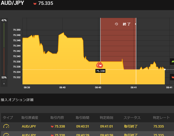Image resolution: width=174 pixels, height=136 pixels.
Task: Click the red down arrow beside 75.335
Action: click(x=35, y=4)
